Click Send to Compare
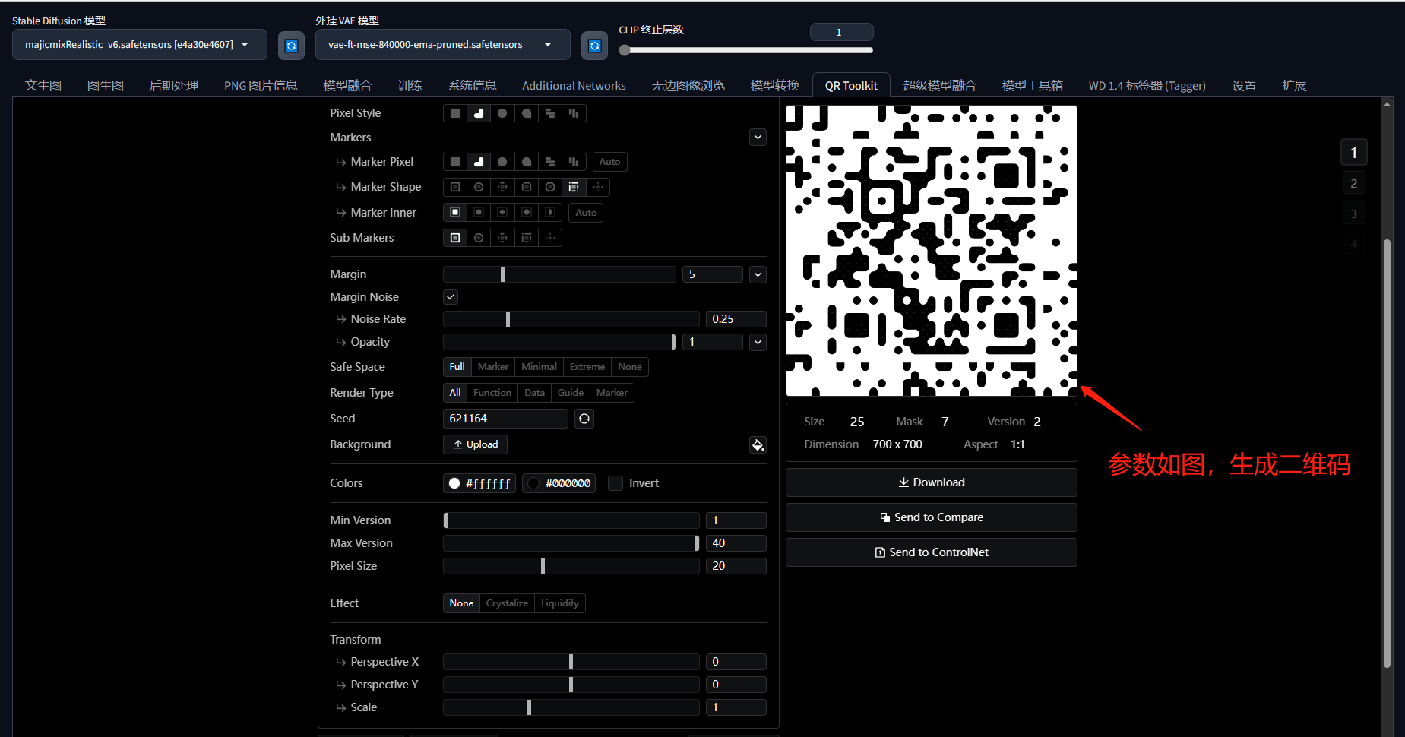1405x737 pixels. click(932, 517)
